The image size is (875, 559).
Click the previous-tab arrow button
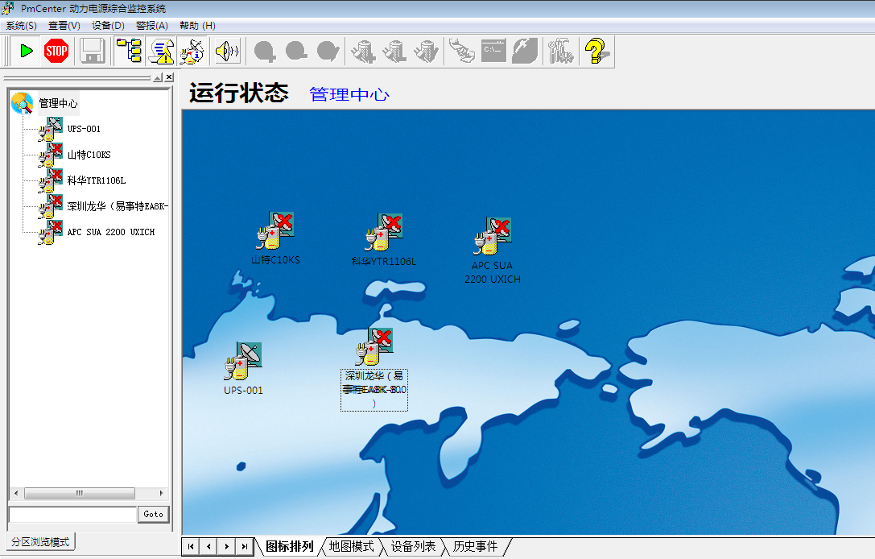click(x=208, y=547)
